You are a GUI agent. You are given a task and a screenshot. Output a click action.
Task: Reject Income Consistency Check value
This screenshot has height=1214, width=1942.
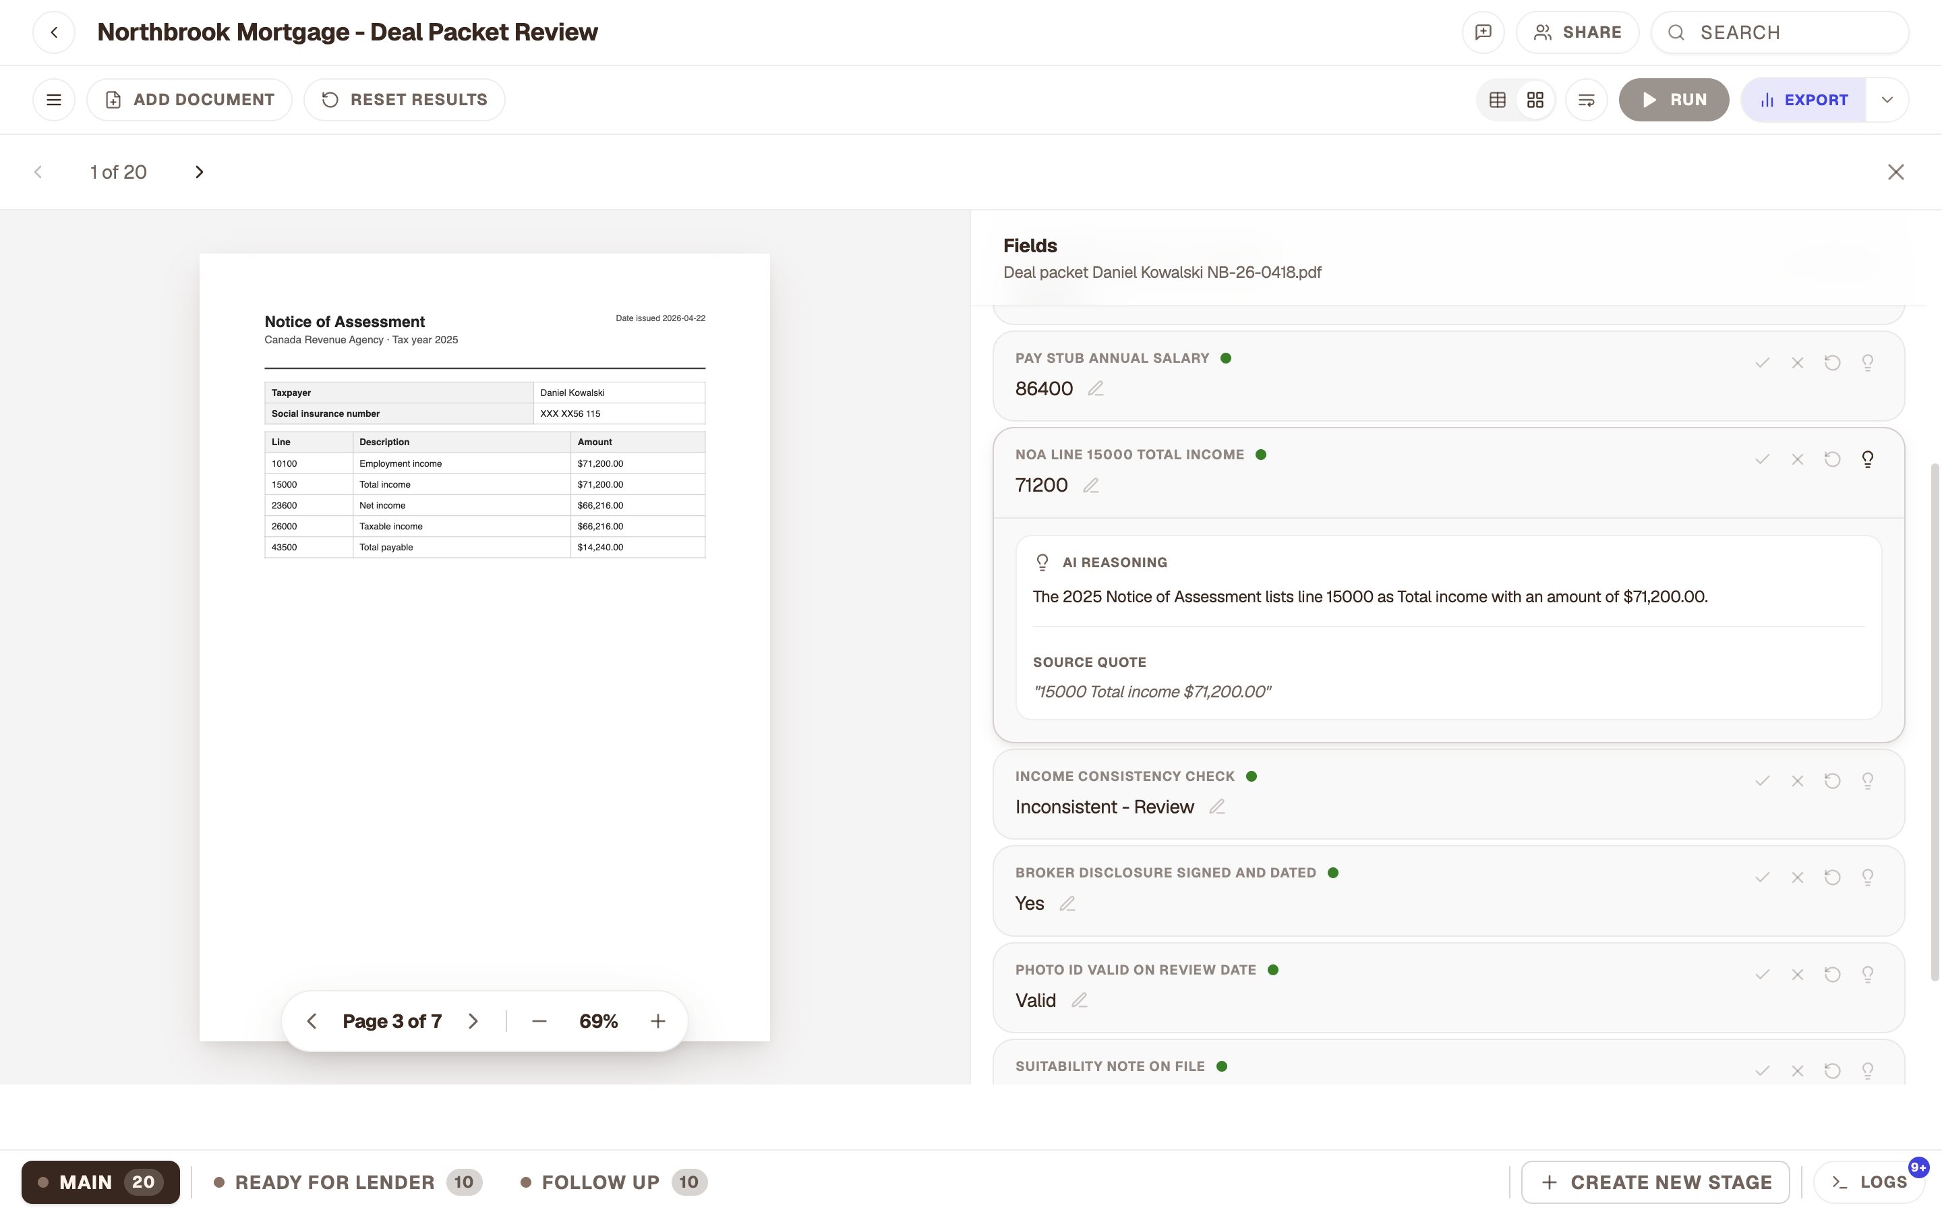[1798, 781]
